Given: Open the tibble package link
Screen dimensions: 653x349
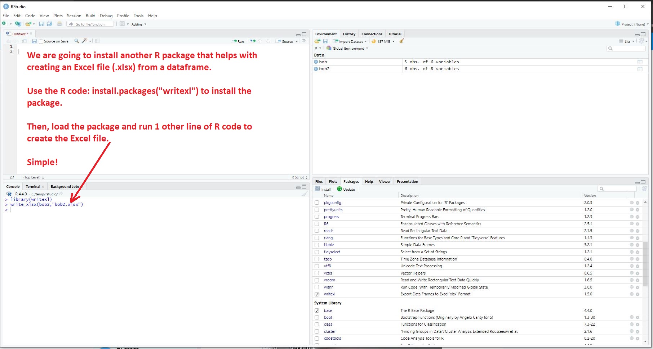Looking at the screenshot, I should (329, 245).
